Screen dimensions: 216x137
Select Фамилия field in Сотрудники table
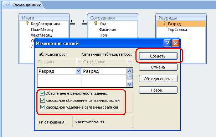point(108,29)
